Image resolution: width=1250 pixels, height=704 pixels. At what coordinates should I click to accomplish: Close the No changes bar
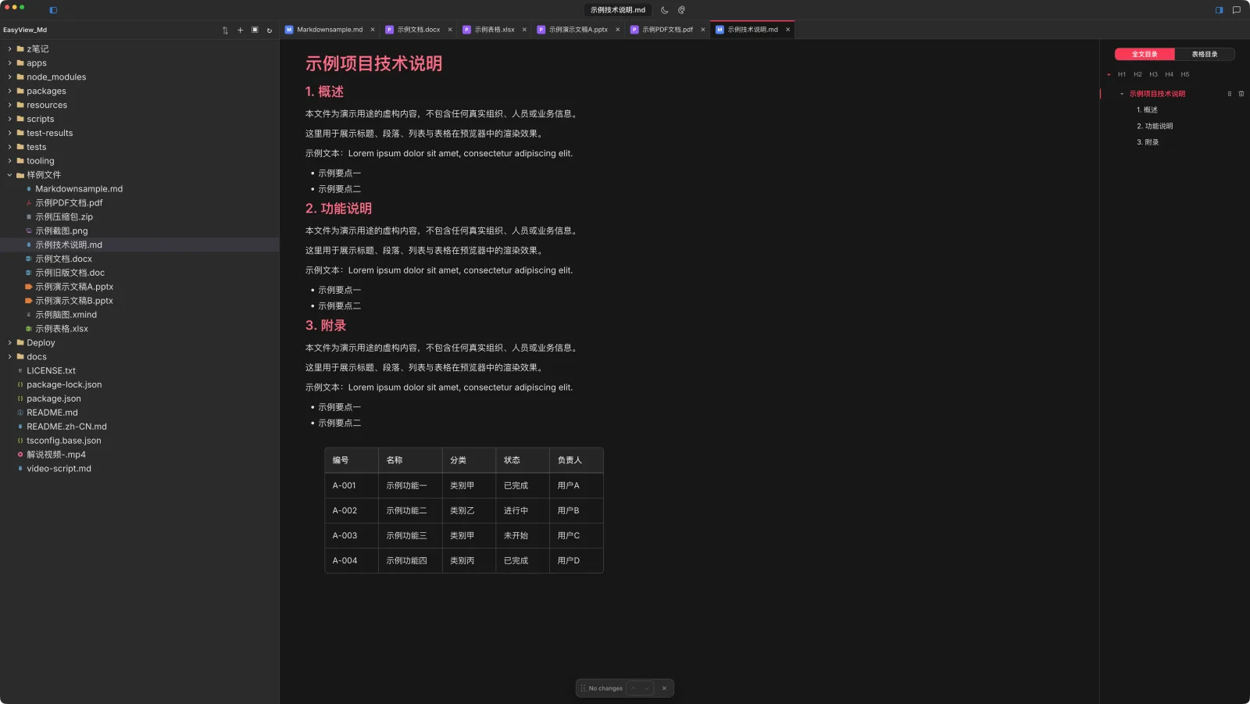[x=664, y=688]
